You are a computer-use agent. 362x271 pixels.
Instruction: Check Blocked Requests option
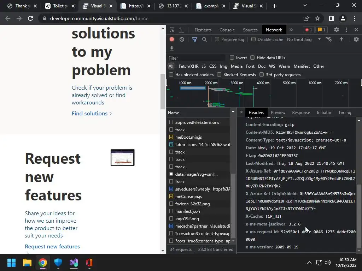pos(219,74)
